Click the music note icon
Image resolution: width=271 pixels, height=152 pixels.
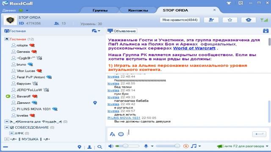click(x=194, y=146)
